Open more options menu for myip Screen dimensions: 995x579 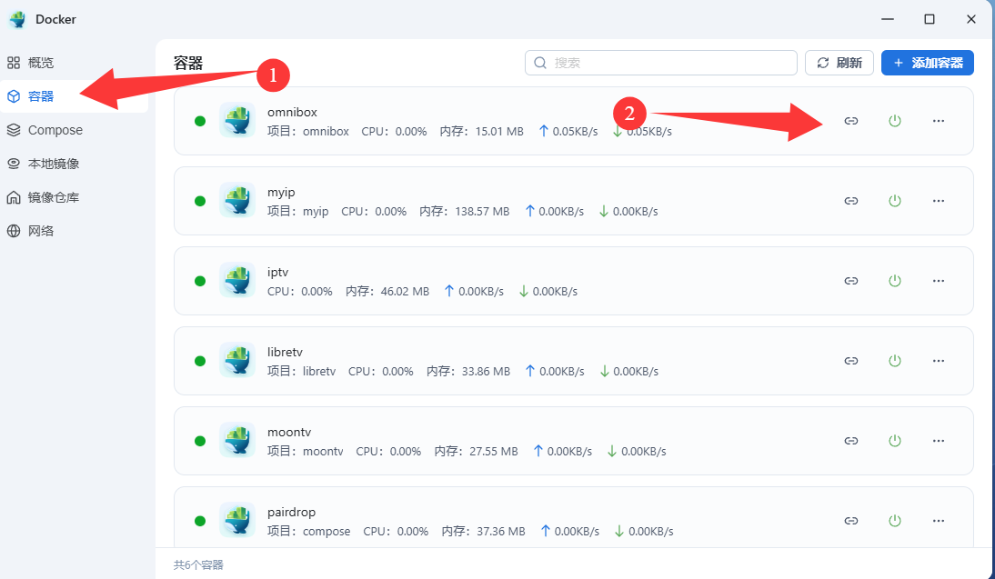click(939, 200)
